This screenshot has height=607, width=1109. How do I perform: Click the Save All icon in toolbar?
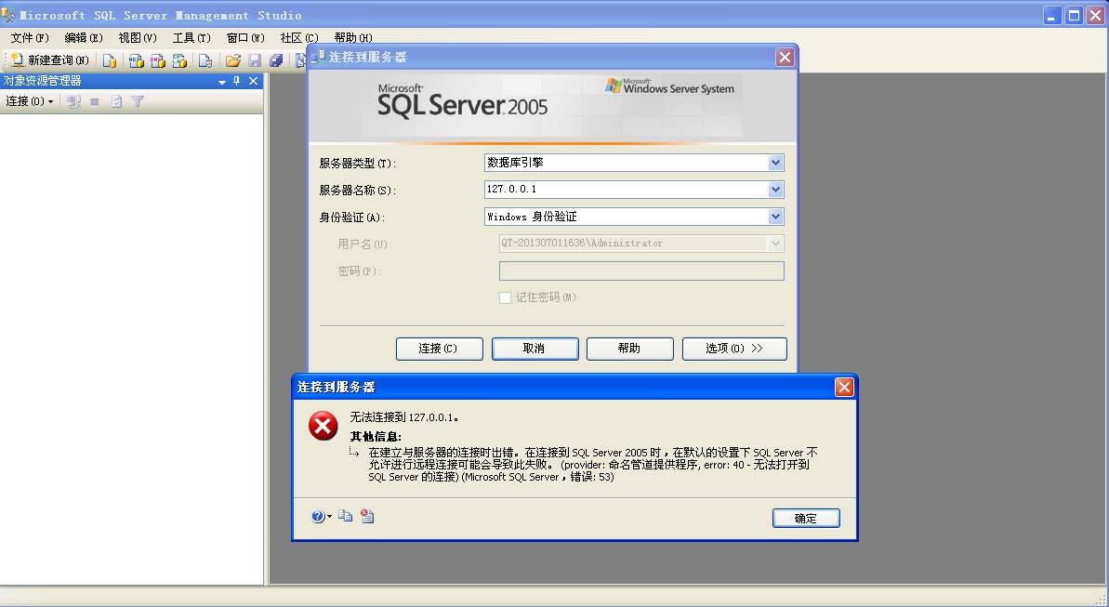(276, 60)
